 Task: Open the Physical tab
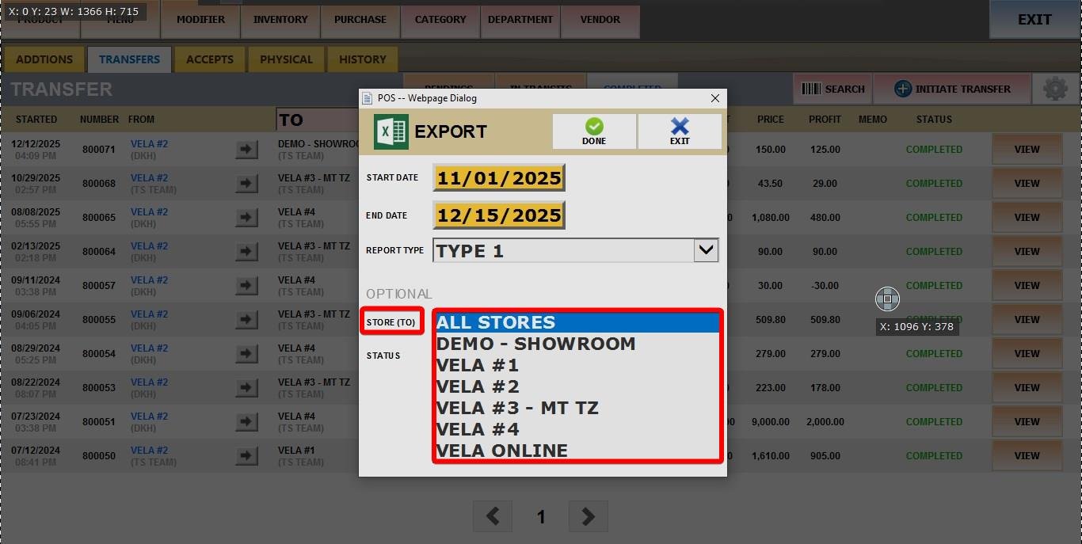286,59
